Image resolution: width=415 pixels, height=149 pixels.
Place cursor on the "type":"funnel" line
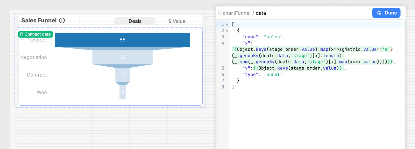pos(262,74)
